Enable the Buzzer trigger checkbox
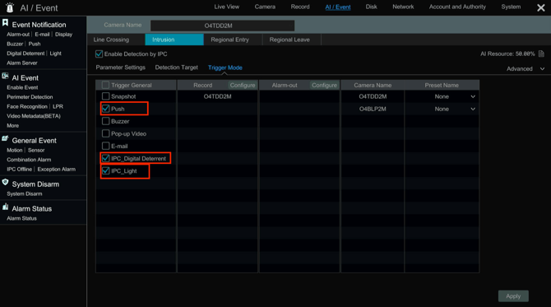The image size is (551, 307). pos(105,121)
